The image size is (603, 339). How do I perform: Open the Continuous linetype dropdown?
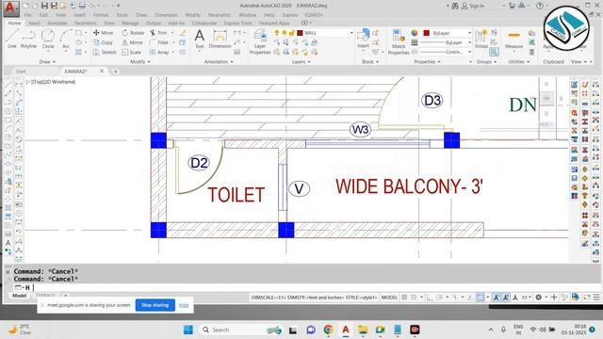coord(469,52)
